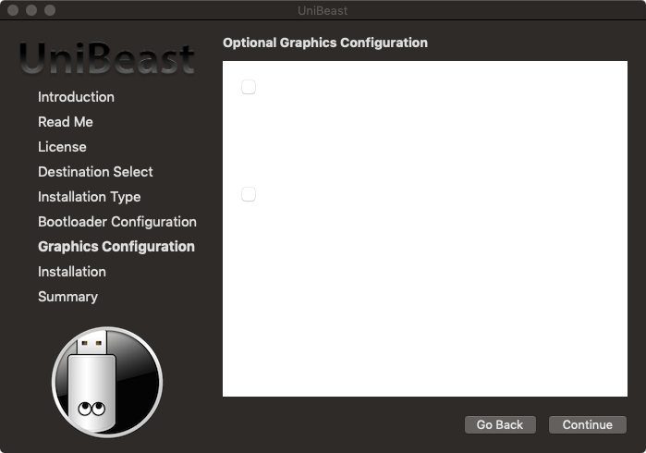The image size is (646, 453).
Task: Enable the upper unlabeled graphics checkbox
Action: pos(249,87)
